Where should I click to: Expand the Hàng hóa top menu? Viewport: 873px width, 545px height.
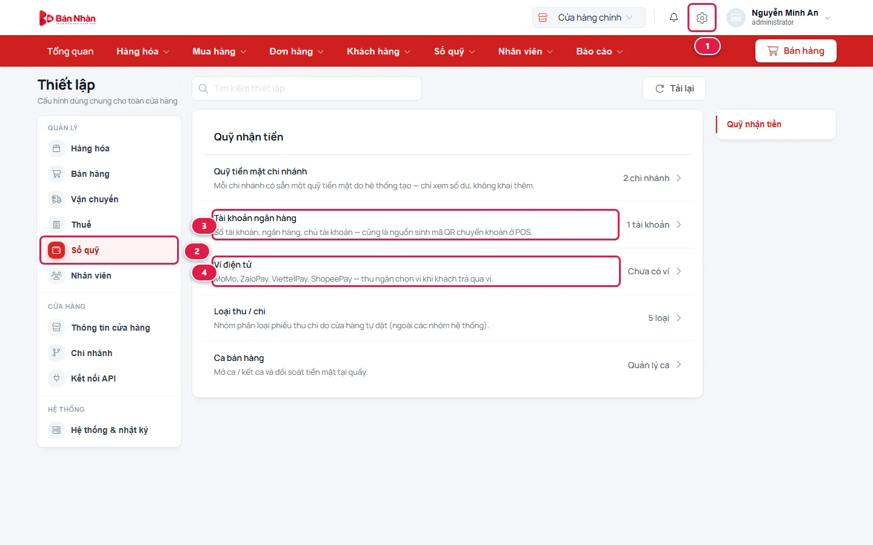[142, 51]
